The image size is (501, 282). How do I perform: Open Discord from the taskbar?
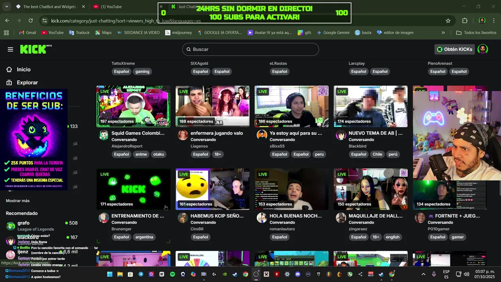(x=297, y=274)
